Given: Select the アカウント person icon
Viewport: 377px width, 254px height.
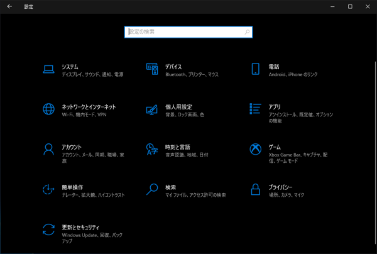Looking at the screenshot, I should click(x=48, y=150).
